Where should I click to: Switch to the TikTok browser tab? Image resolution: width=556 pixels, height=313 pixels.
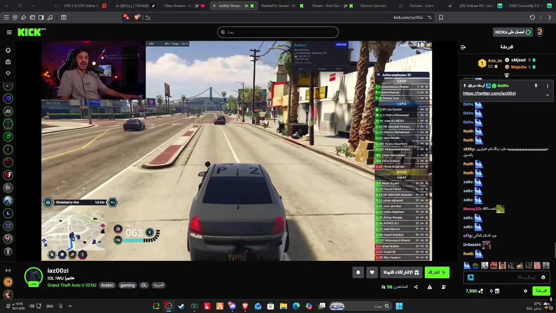pos(135,6)
